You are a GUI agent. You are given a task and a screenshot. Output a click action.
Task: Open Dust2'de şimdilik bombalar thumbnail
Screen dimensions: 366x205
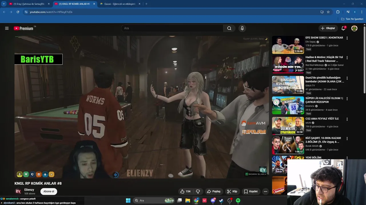click(x=288, y=85)
